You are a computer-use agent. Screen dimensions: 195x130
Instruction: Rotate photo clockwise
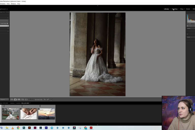(48, 100)
